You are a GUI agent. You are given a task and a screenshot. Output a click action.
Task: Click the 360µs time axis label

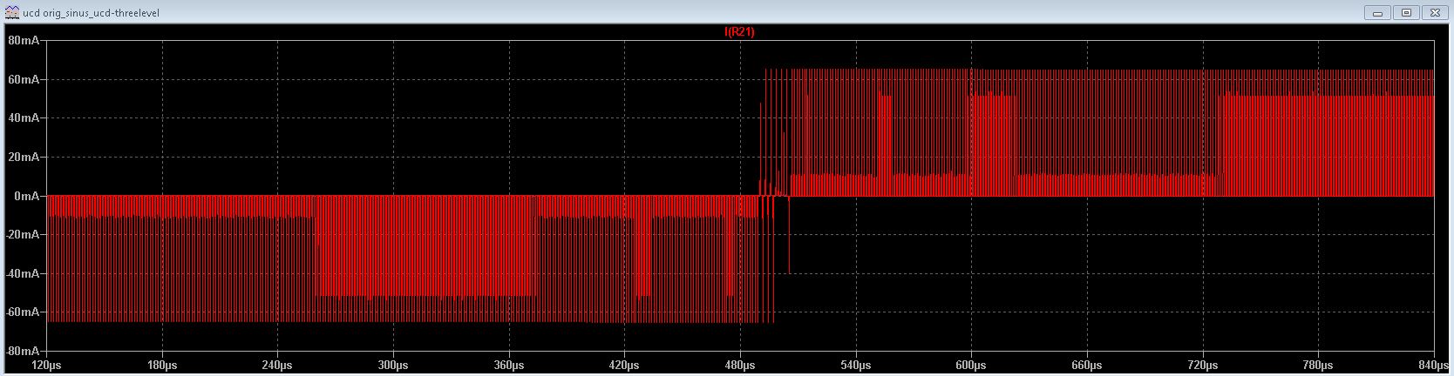point(508,365)
